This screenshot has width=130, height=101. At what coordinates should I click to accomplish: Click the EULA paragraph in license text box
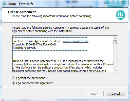(63, 66)
